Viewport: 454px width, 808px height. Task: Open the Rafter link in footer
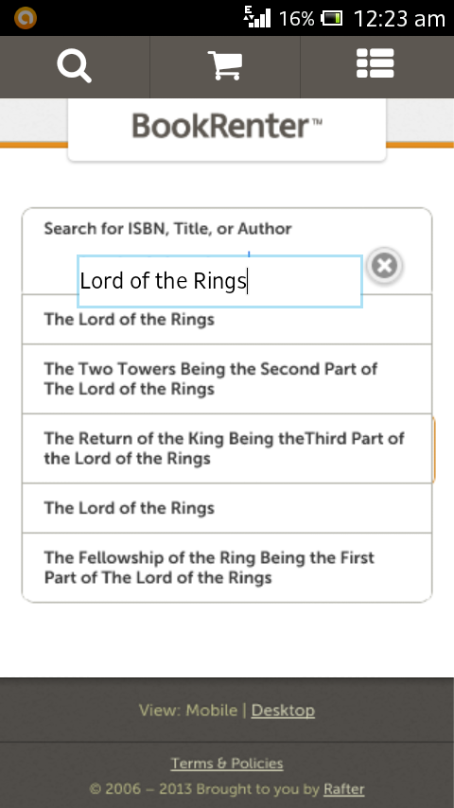(x=343, y=789)
